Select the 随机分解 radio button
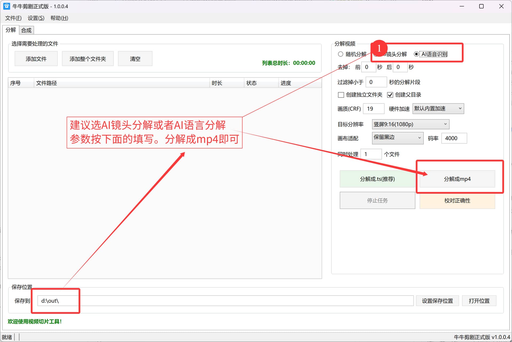The image size is (512, 342). coord(341,54)
